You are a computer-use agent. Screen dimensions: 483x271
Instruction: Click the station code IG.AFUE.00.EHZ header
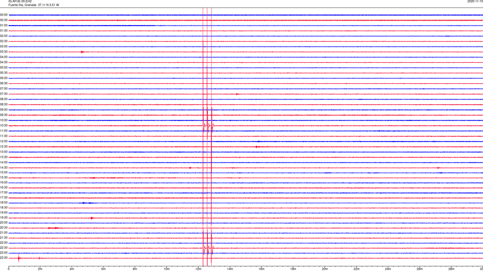(x=20, y=2)
